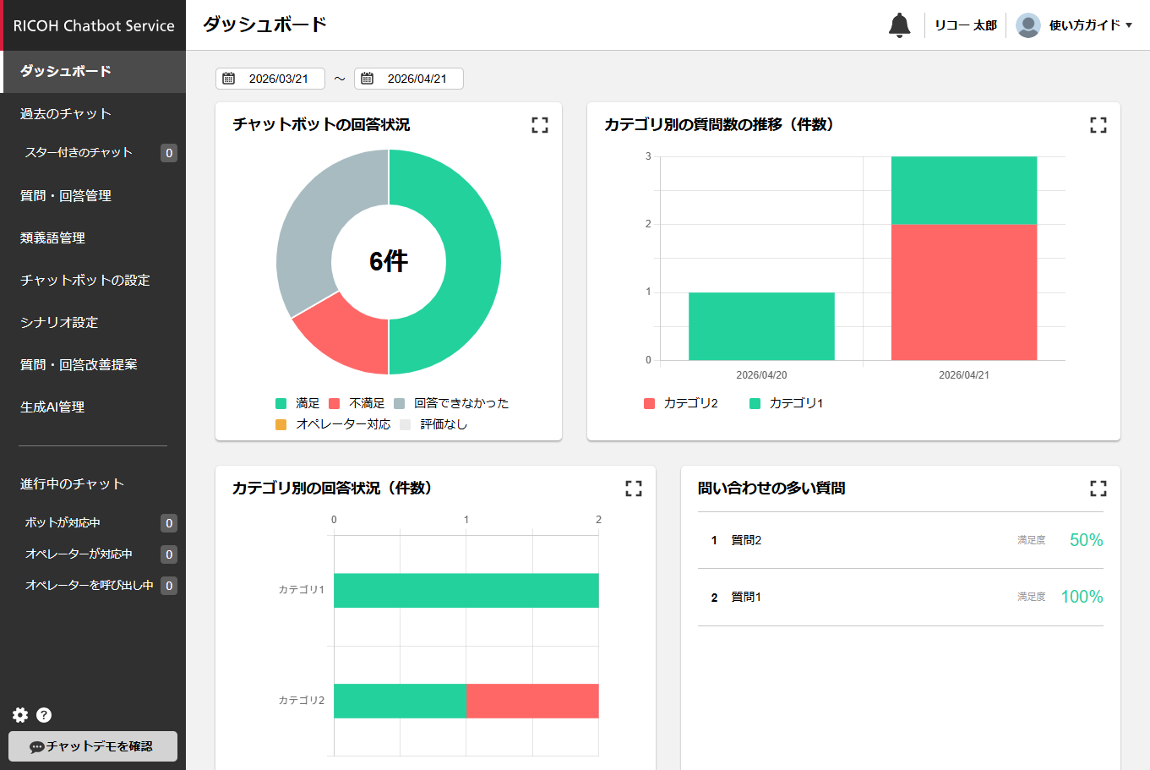Viewport: 1150px width, 770px height.
Task: Open the notification bell icon
Action: click(x=899, y=25)
